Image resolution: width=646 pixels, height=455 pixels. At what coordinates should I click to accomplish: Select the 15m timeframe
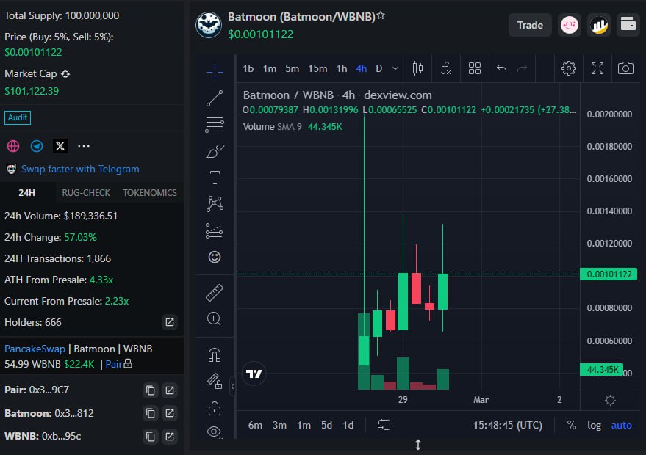click(317, 68)
